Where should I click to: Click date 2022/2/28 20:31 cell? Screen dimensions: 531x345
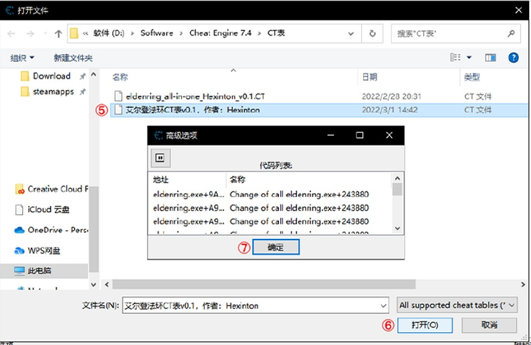click(391, 96)
